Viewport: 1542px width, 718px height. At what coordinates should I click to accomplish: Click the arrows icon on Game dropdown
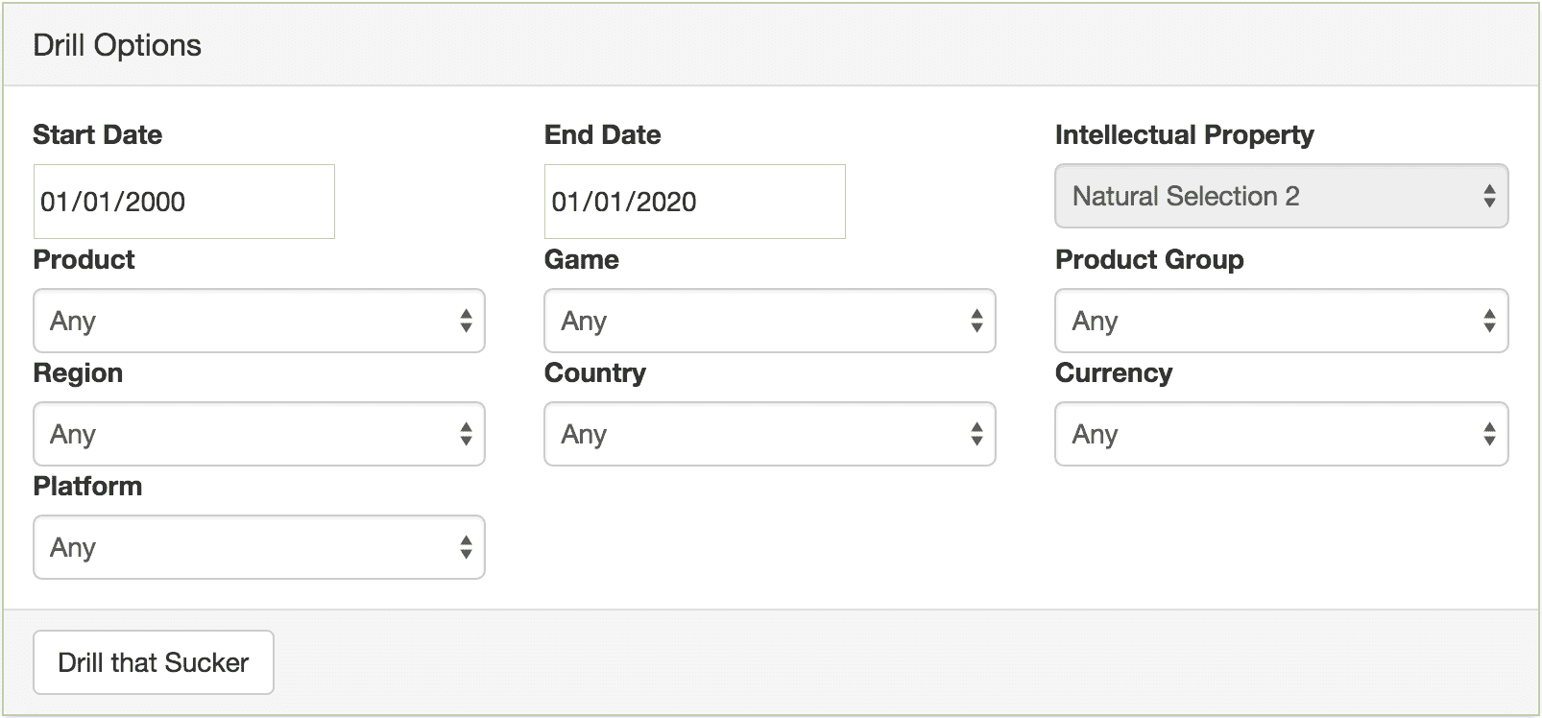976,321
